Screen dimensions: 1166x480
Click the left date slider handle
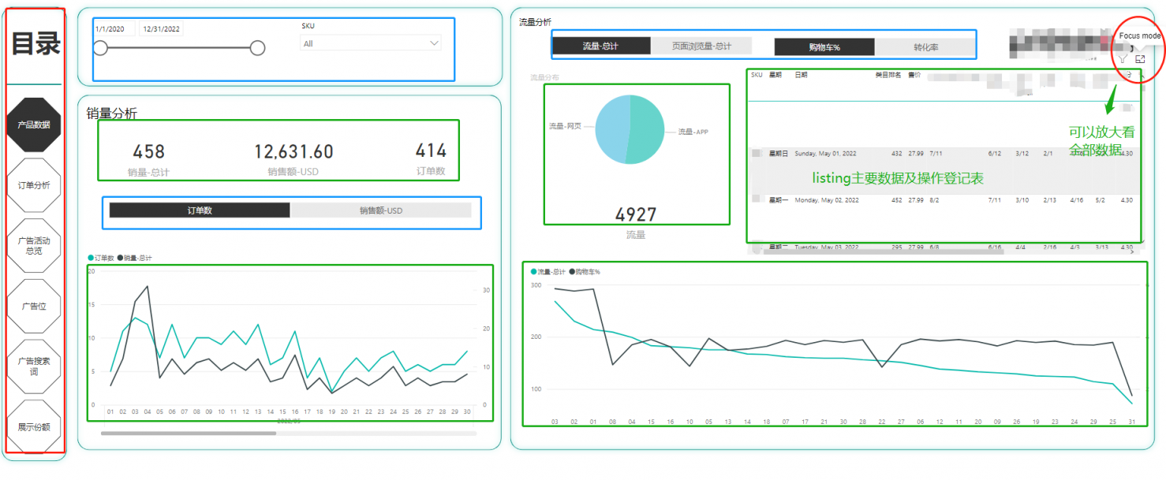point(100,48)
